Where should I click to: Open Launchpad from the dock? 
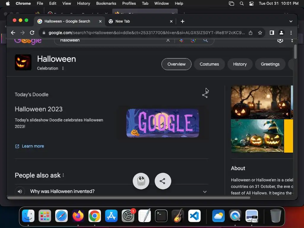pyautogui.click(x=45, y=216)
